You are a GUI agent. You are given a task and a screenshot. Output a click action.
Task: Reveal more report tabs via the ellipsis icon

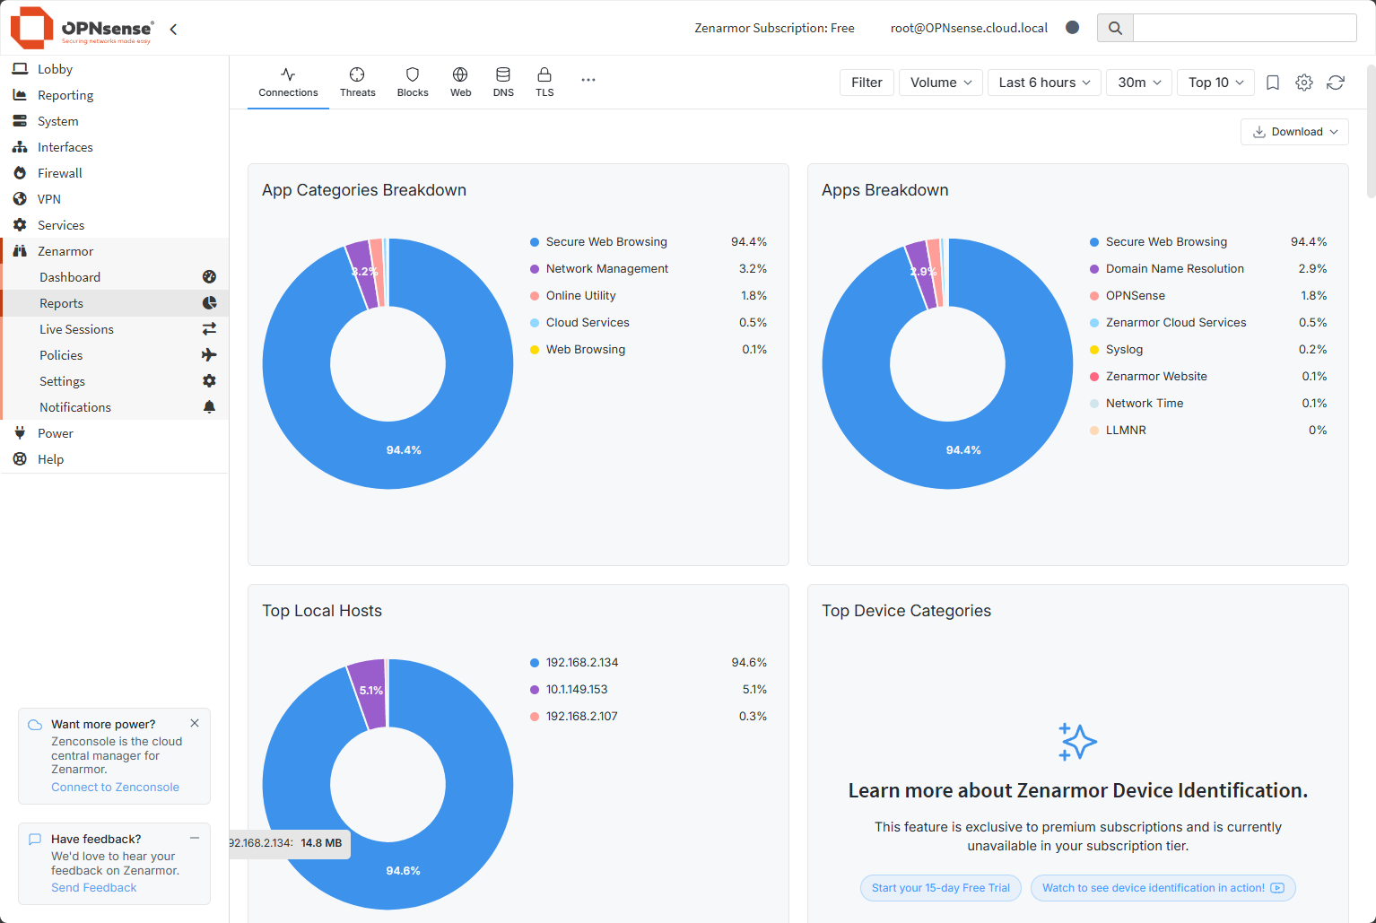pos(588,79)
